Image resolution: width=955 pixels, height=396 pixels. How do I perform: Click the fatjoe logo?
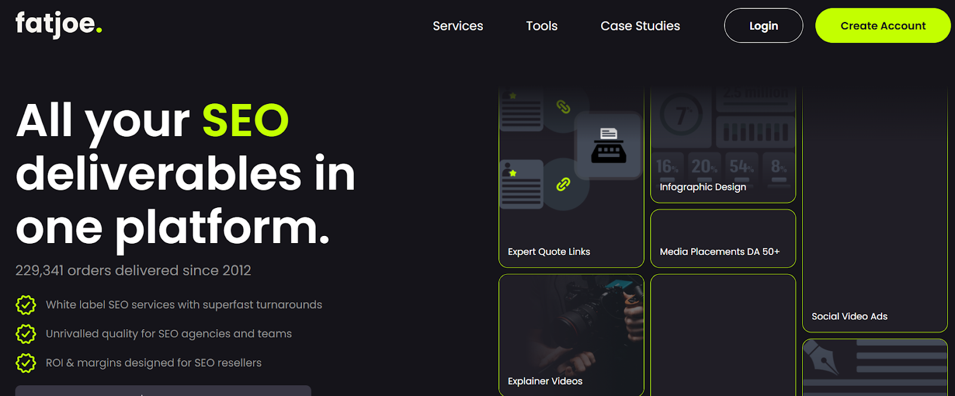(x=58, y=24)
